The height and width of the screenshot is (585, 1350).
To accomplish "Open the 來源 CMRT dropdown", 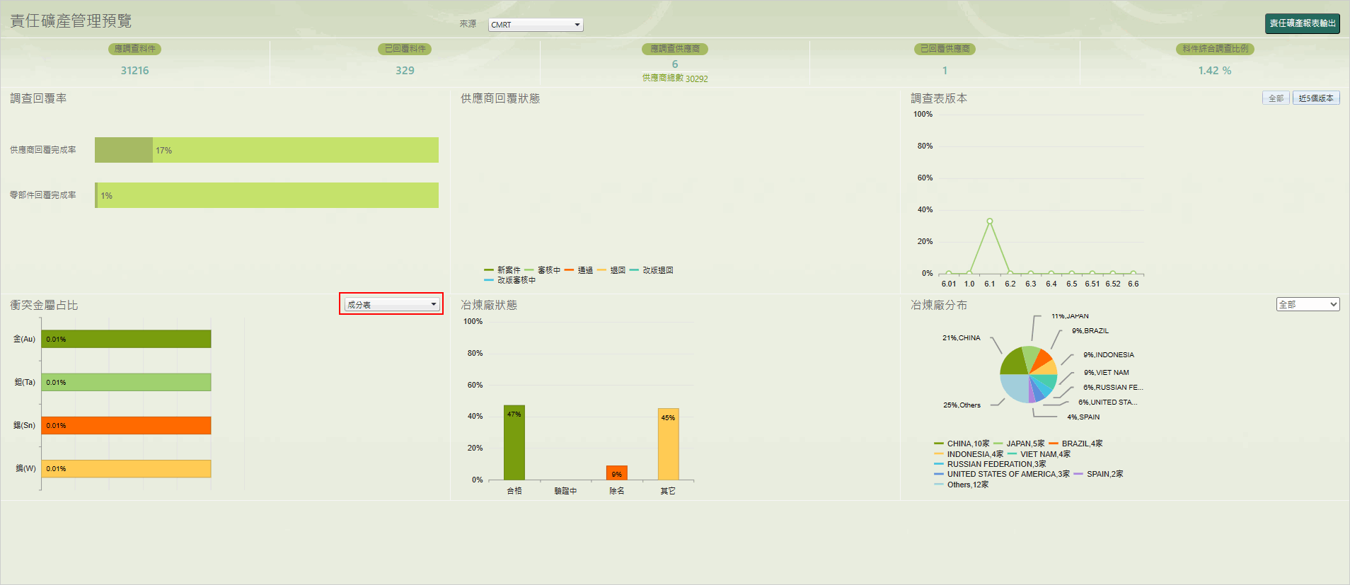I will coord(536,25).
